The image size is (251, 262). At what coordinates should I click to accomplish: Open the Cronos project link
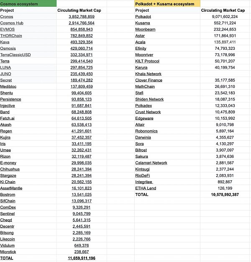click(7, 17)
